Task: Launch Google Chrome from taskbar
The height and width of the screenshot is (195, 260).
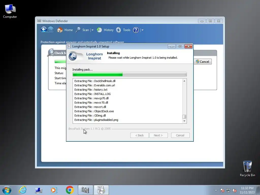Action: (x=70, y=190)
